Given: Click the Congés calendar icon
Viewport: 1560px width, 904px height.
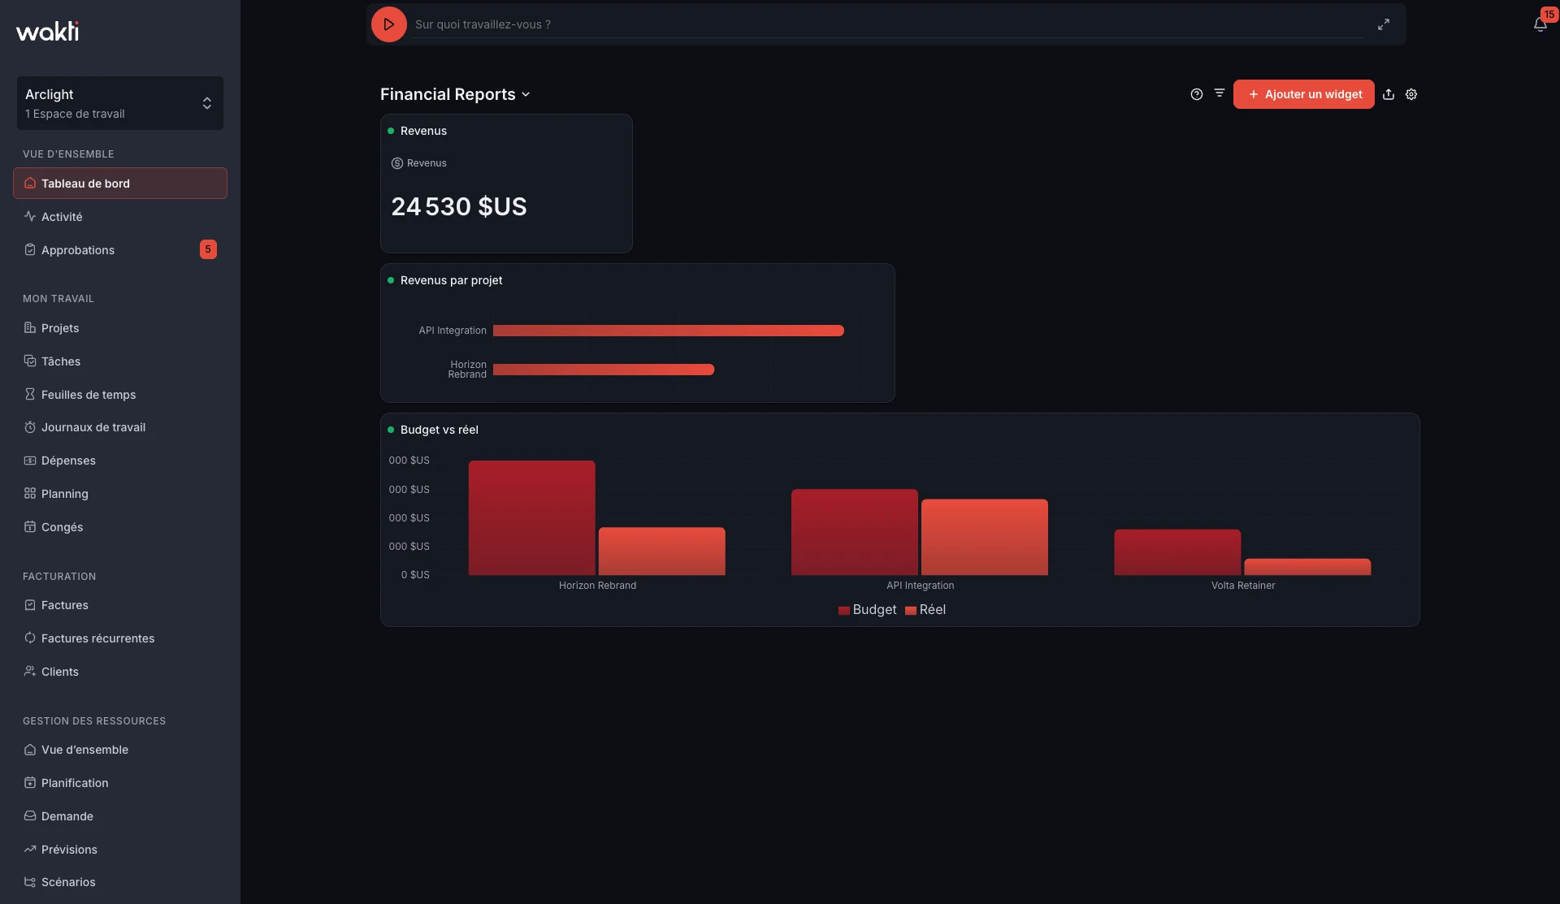Looking at the screenshot, I should coord(30,527).
